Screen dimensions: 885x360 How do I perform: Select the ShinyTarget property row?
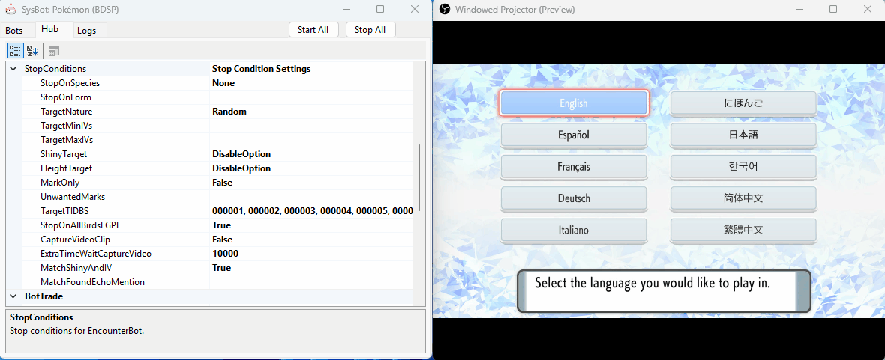(217, 153)
